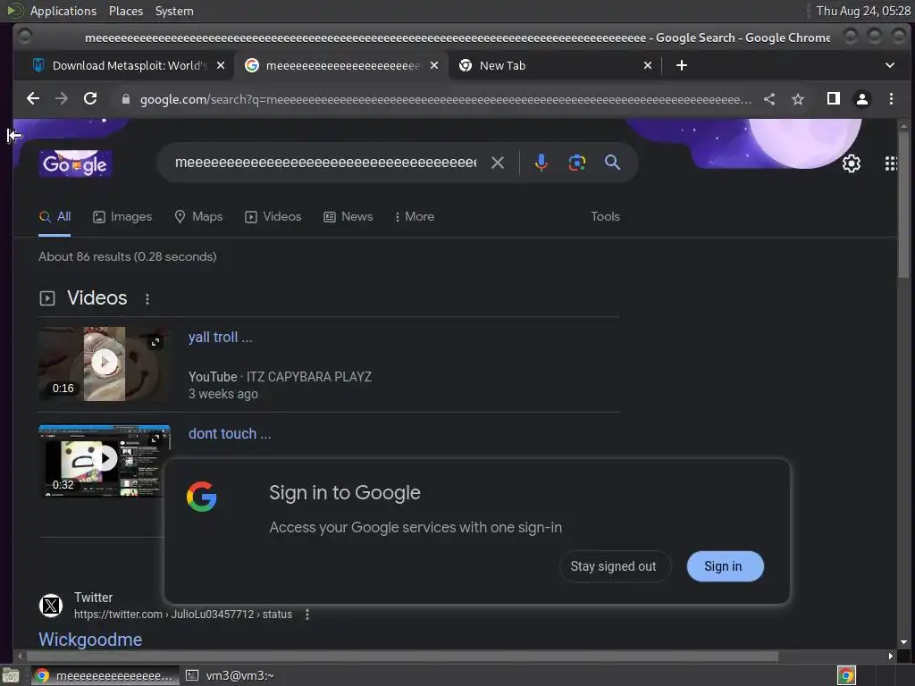Switch to Images results

point(122,216)
